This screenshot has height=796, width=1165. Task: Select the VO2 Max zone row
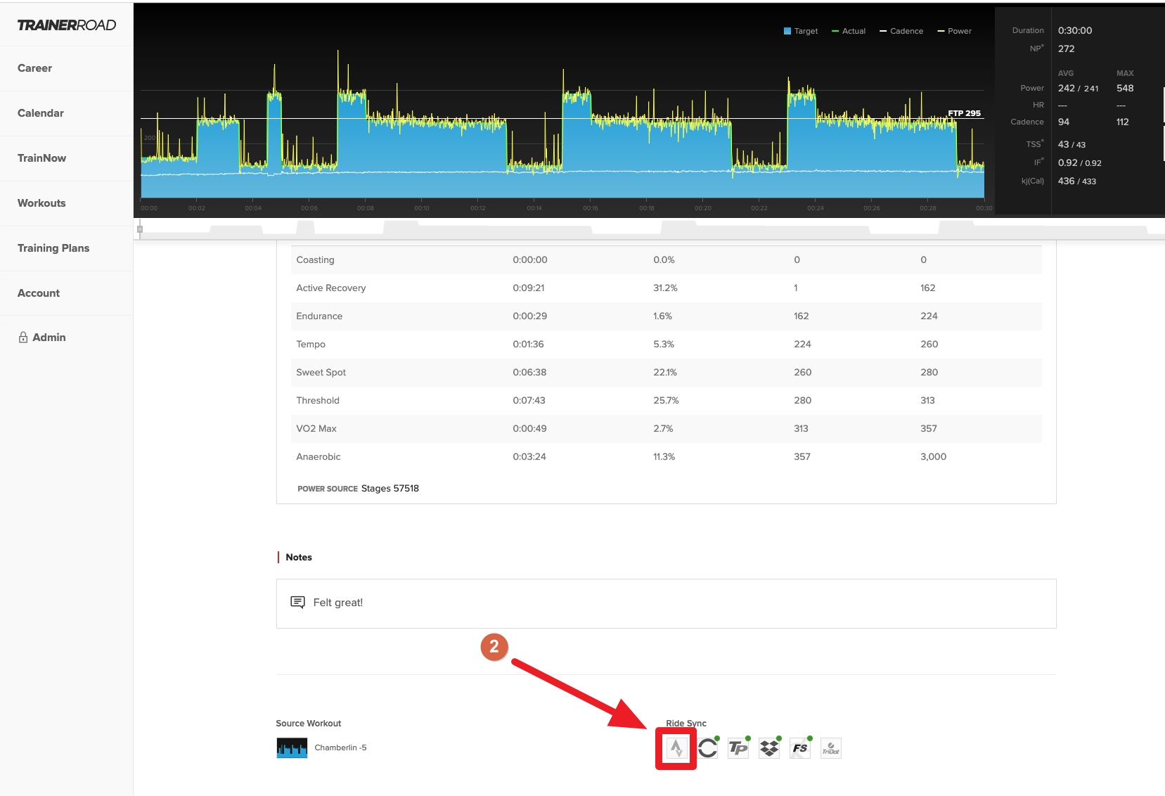[666, 428]
